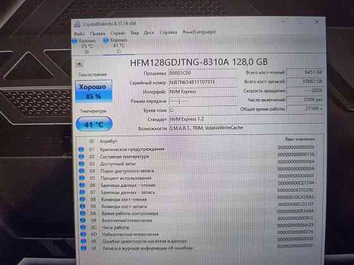
Task: Open the Правка menu
Action: pyautogui.click(x=97, y=33)
